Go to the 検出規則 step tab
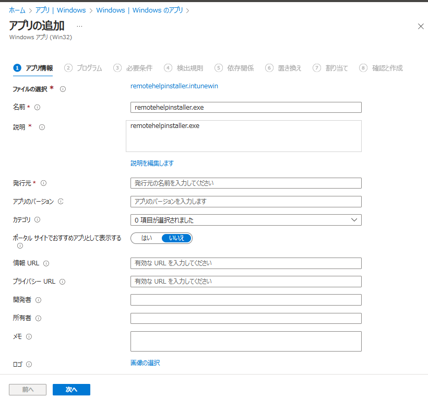428x397 pixels. [183, 68]
